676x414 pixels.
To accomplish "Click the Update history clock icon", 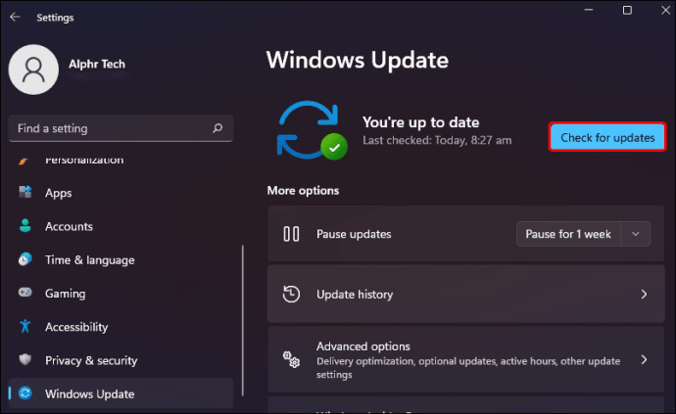I will (291, 295).
